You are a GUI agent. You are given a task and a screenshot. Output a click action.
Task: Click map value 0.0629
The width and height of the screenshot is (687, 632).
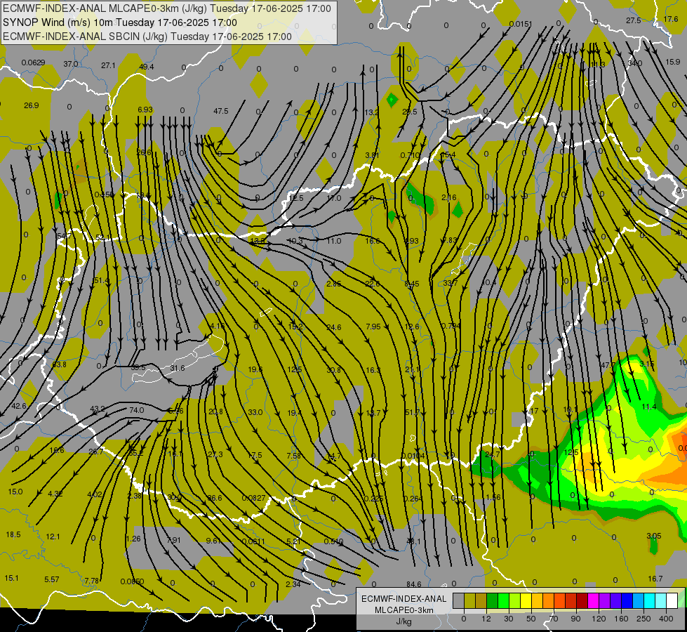[x=33, y=62]
